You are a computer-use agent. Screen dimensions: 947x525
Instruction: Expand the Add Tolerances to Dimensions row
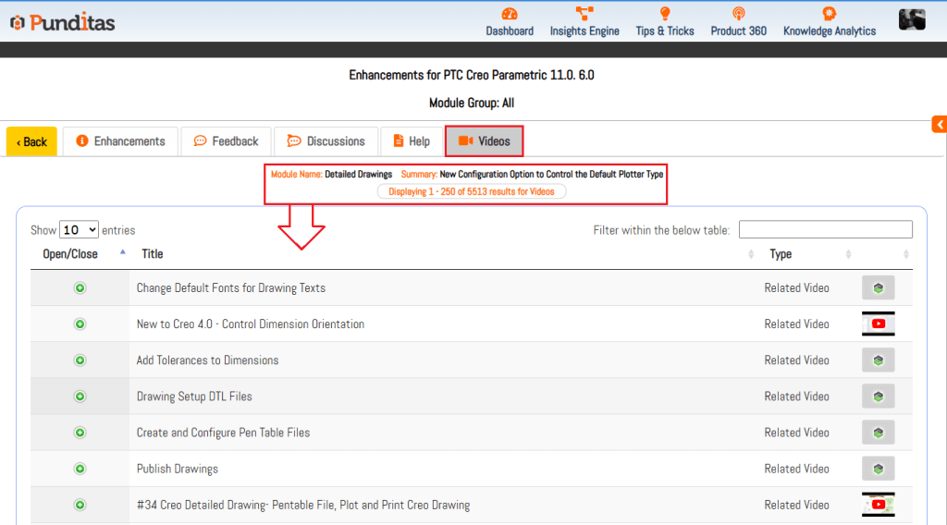pos(80,360)
